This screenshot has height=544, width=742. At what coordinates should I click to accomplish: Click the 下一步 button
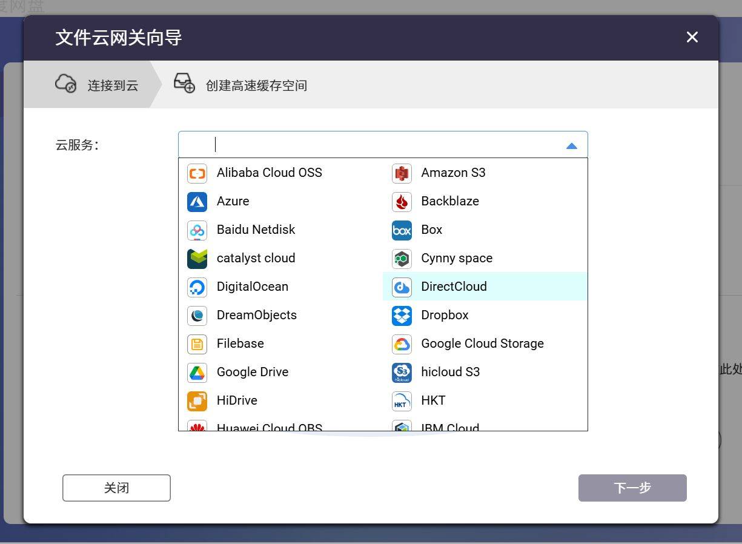pyautogui.click(x=632, y=488)
